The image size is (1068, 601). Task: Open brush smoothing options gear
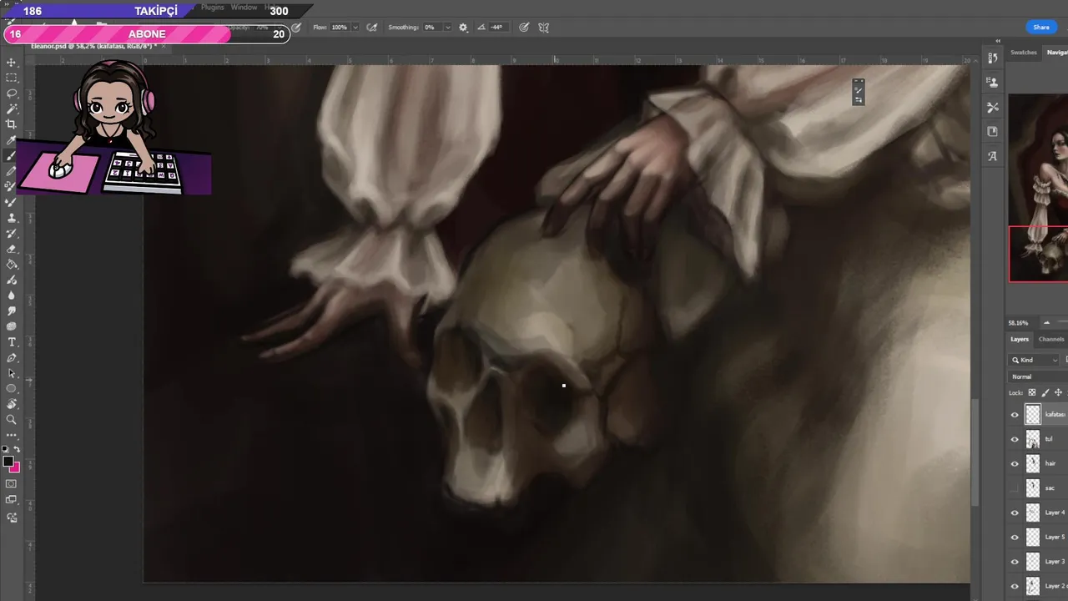pos(463,28)
